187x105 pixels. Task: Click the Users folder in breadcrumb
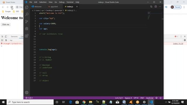(x=38, y=10)
